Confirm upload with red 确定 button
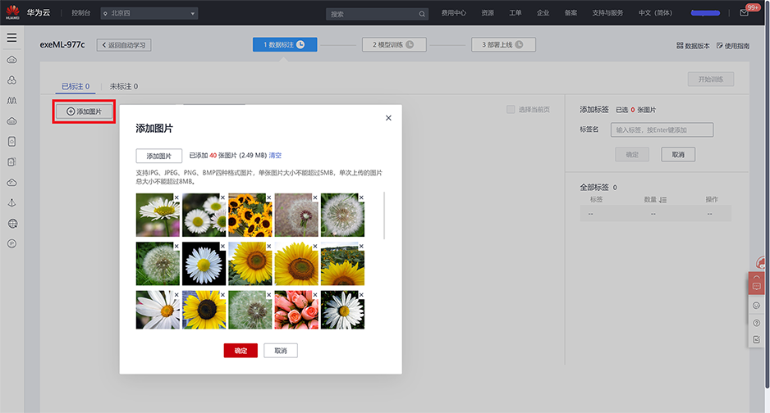 click(241, 351)
